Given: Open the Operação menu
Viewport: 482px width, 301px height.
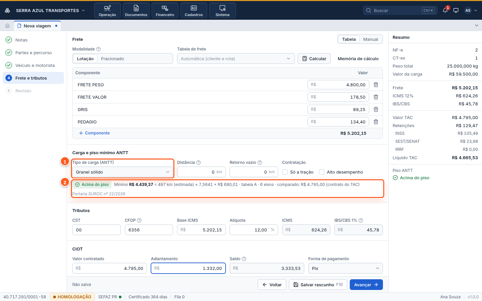Looking at the screenshot, I should (x=107, y=10).
